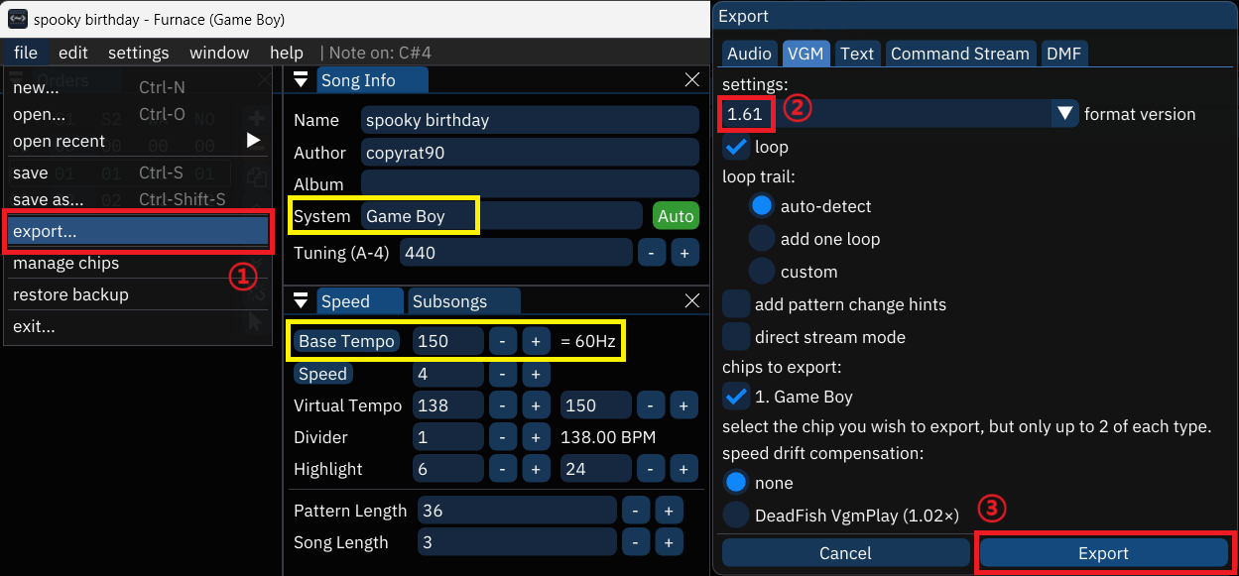Increase Pattern Length with plus button
Image resolution: width=1239 pixels, height=576 pixels.
click(669, 511)
